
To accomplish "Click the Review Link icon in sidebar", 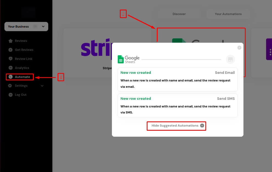I will point(10,59).
